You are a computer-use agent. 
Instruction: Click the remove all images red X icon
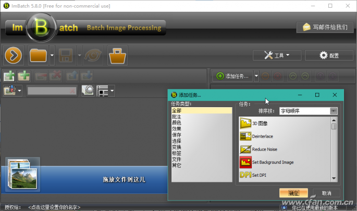(56, 76)
